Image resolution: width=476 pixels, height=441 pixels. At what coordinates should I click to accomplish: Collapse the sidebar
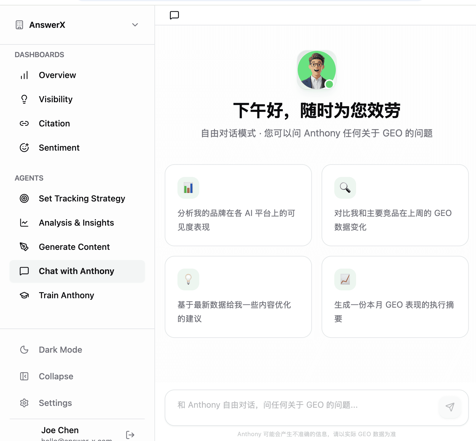tap(77, 376)
